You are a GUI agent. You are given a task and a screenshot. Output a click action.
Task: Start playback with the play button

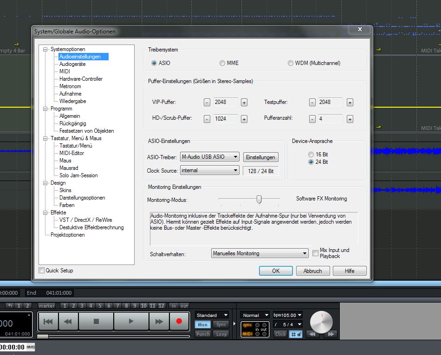coord(131,321)
